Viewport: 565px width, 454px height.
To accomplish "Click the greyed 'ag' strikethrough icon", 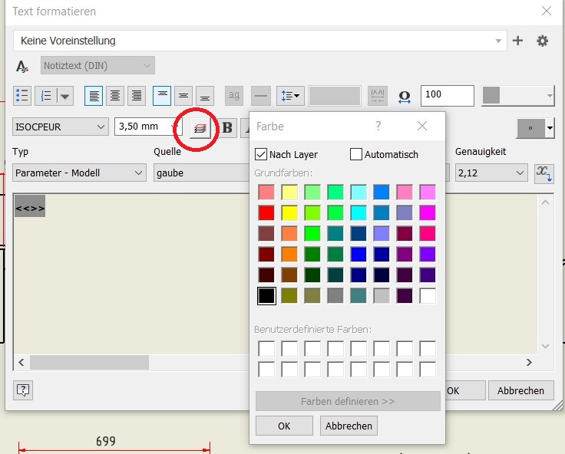I will coord(234,96).
